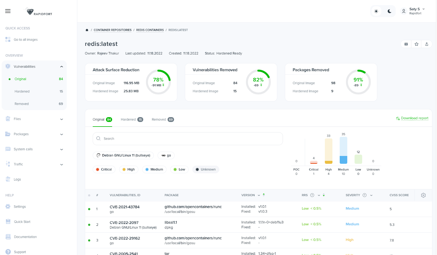Click the Quick Start icon
The height and width of the screenshot is (255, 437).
coord(8,221)
